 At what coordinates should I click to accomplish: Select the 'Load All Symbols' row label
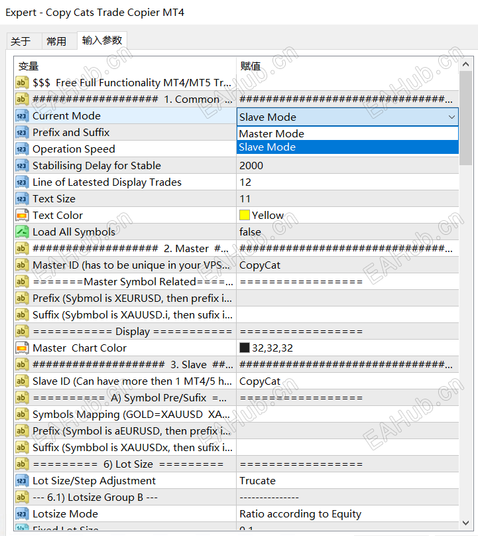click(x=74, y=232)
